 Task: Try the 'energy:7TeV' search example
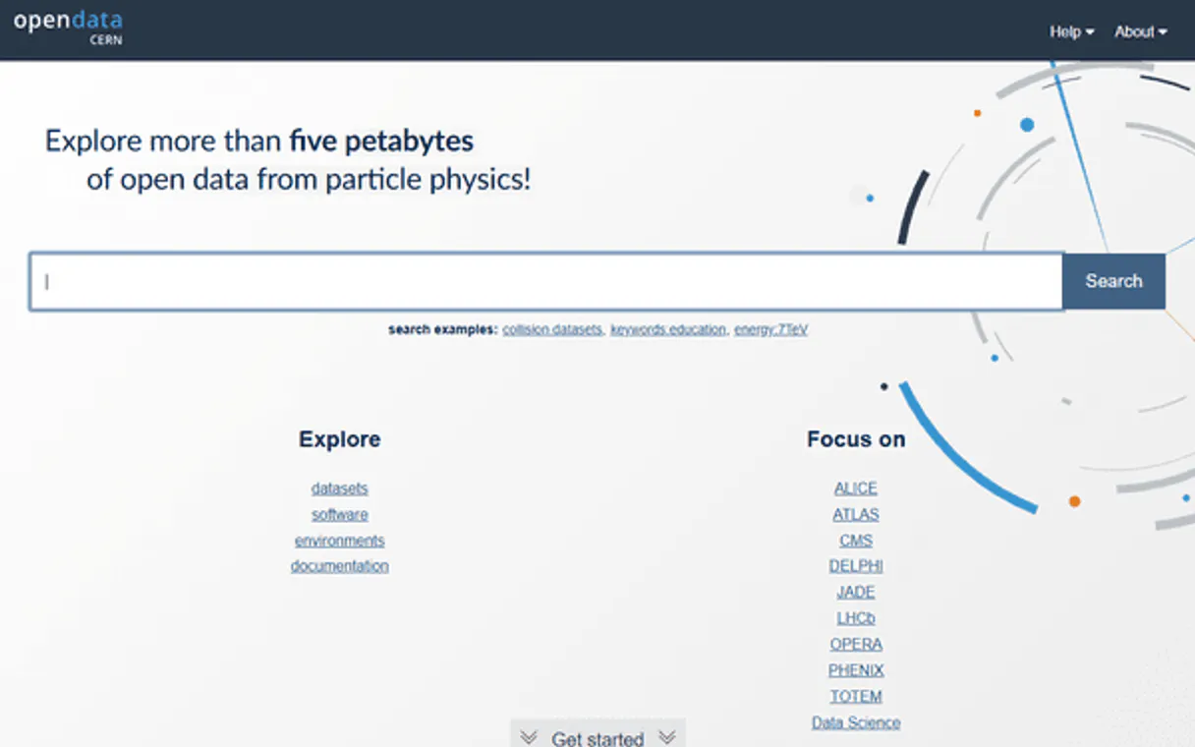[770, 330]
